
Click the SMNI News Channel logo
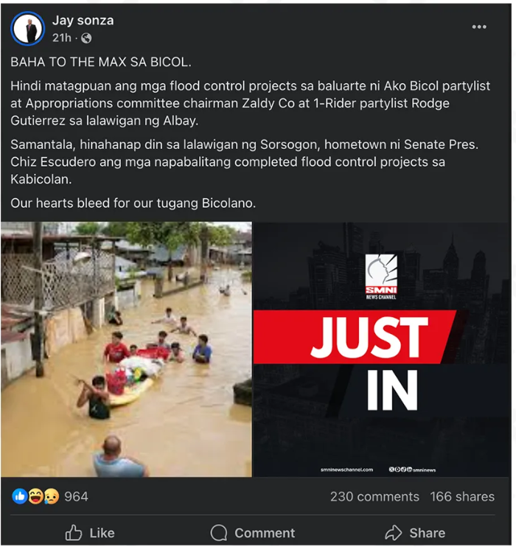pyautogui.click(x=381, y=277)
